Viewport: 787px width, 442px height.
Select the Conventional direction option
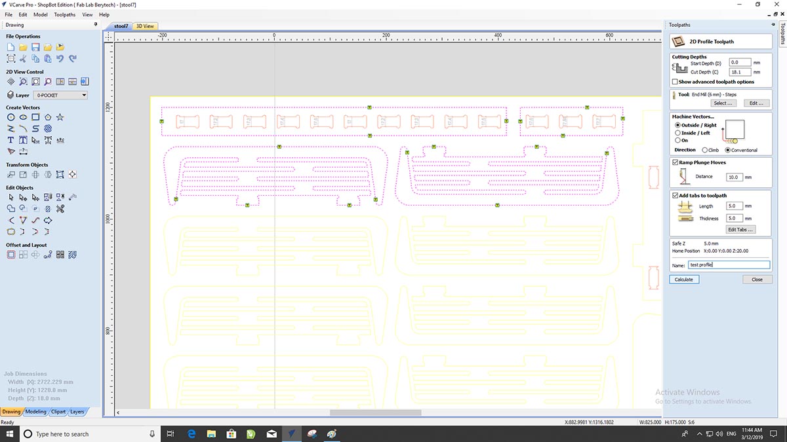pos(728,150)
